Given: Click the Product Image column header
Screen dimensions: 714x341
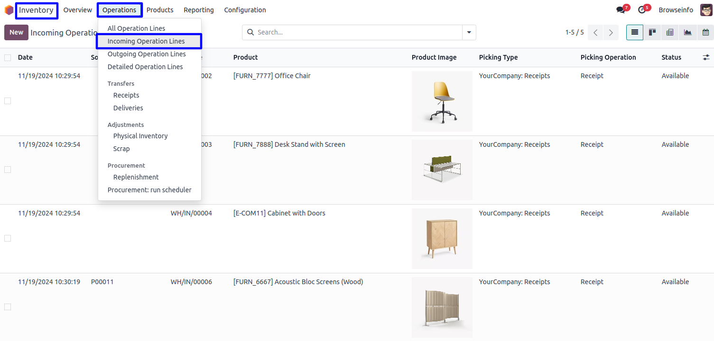Looking at the screenshot, I should tap(434, 57).
